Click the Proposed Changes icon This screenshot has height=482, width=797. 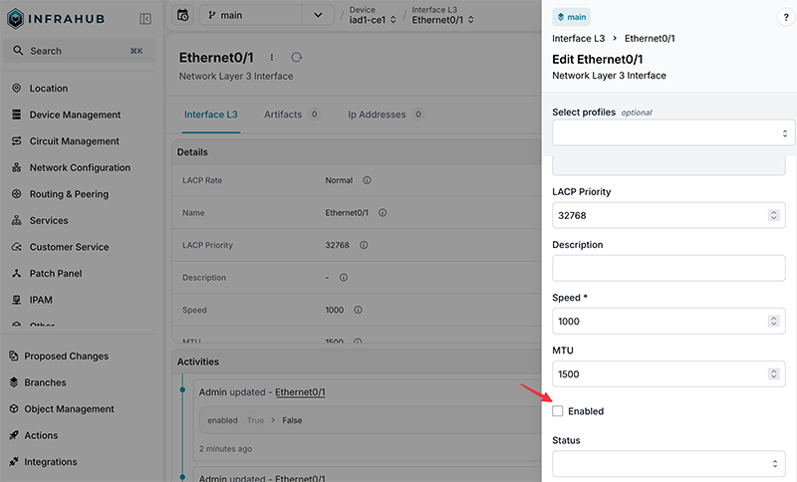(14, 356)
